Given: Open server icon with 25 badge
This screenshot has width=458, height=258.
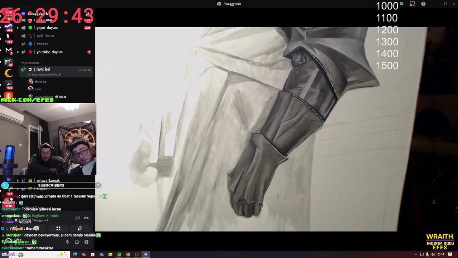Looking at the screenshot, I should [9, 62].
